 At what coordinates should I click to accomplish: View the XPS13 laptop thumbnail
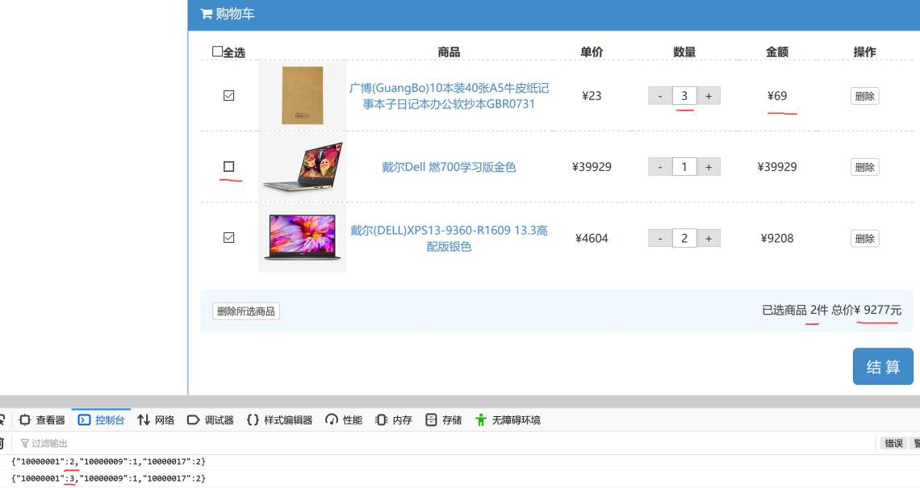point(302,238)
